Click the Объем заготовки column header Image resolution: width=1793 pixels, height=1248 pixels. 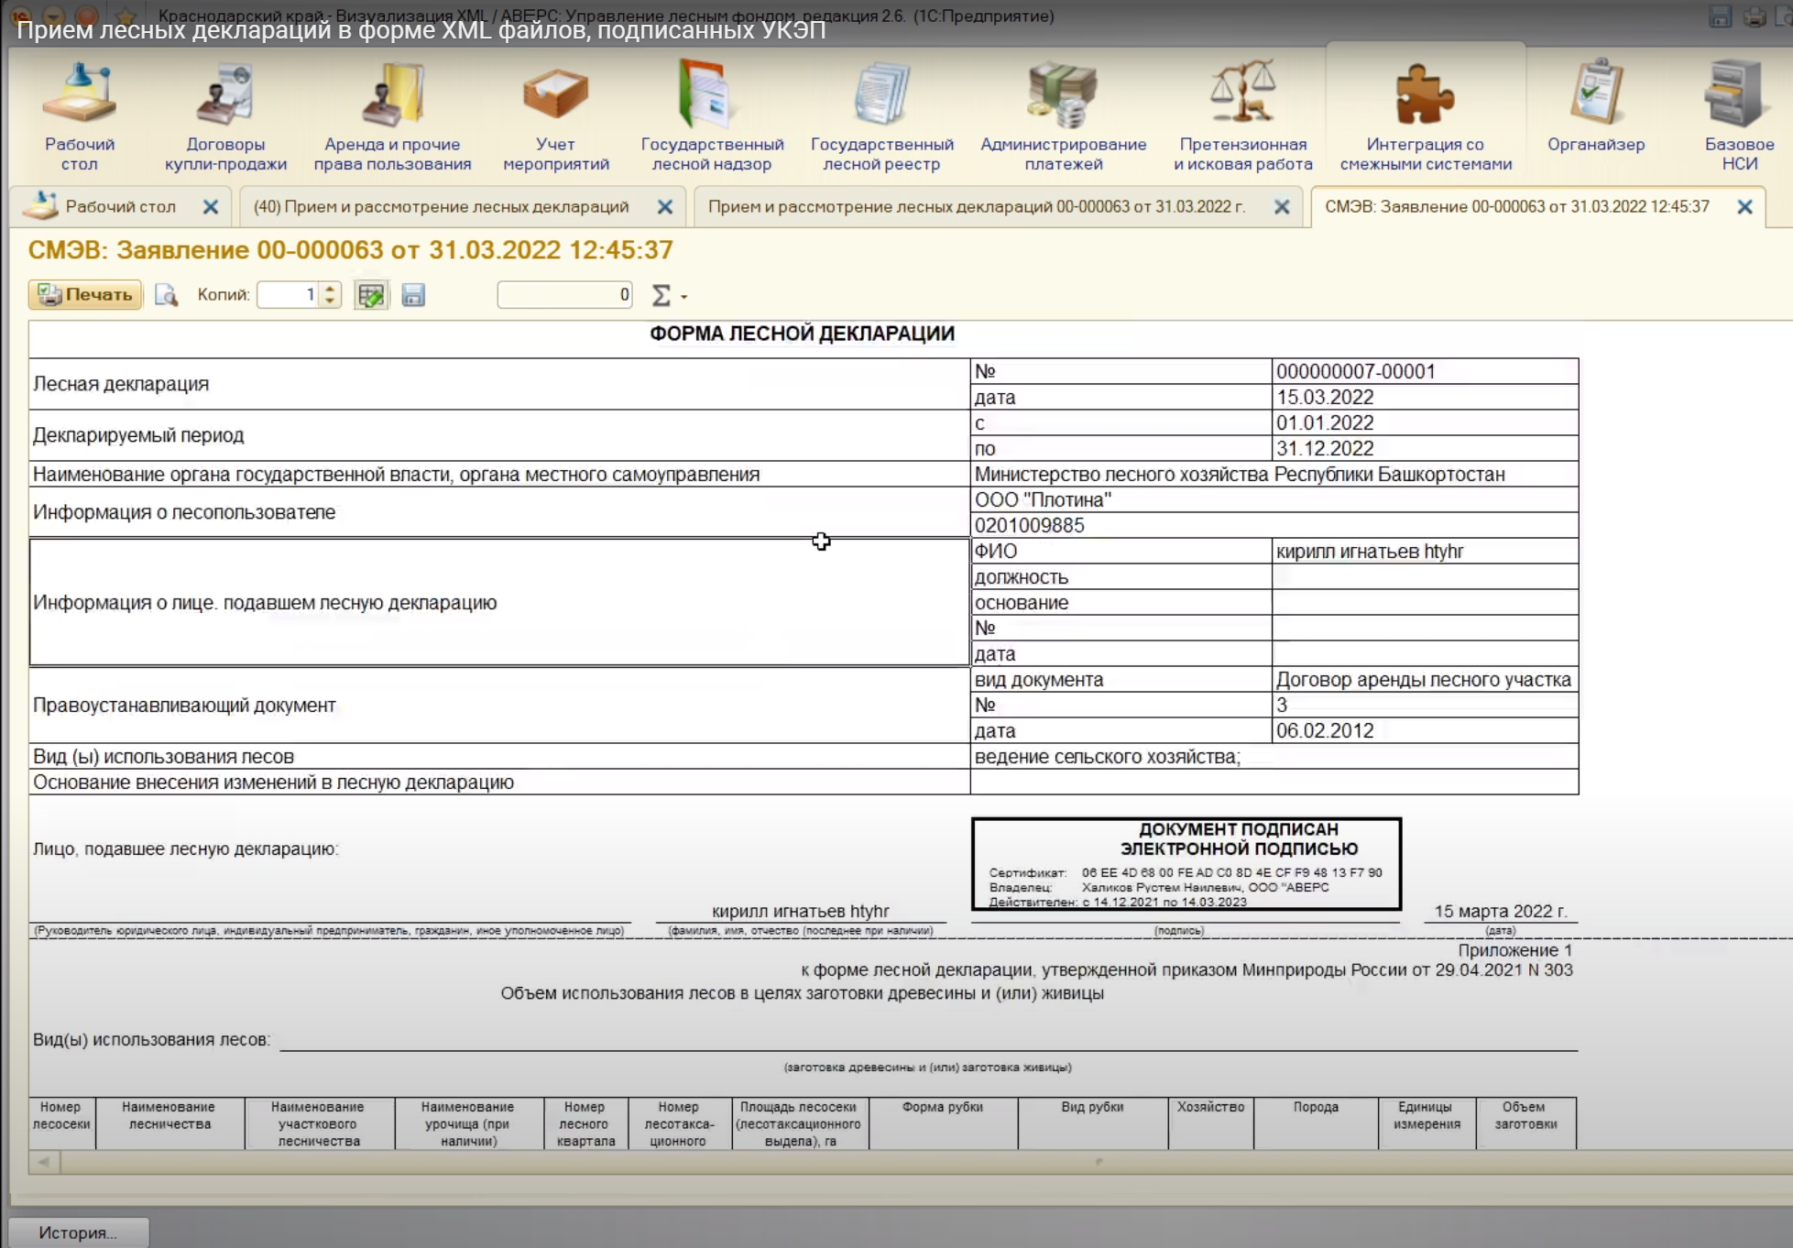coord(1525,1123)
